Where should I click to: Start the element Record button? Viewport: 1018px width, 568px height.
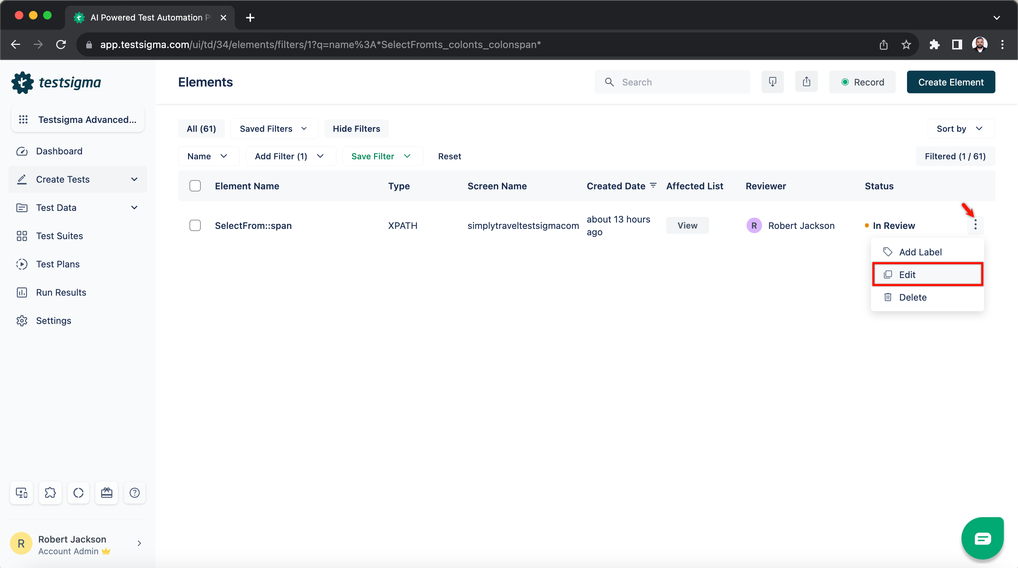(862, 82)
